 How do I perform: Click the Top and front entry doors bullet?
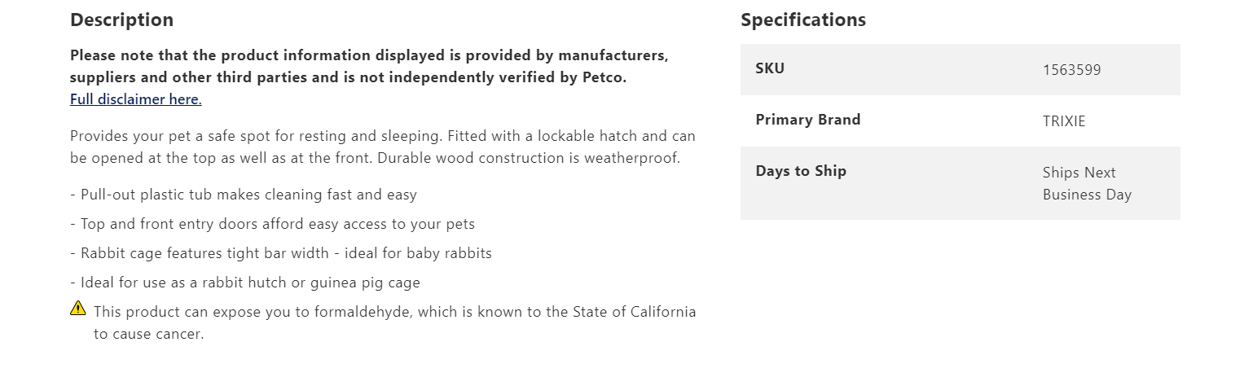pos(272,224)
